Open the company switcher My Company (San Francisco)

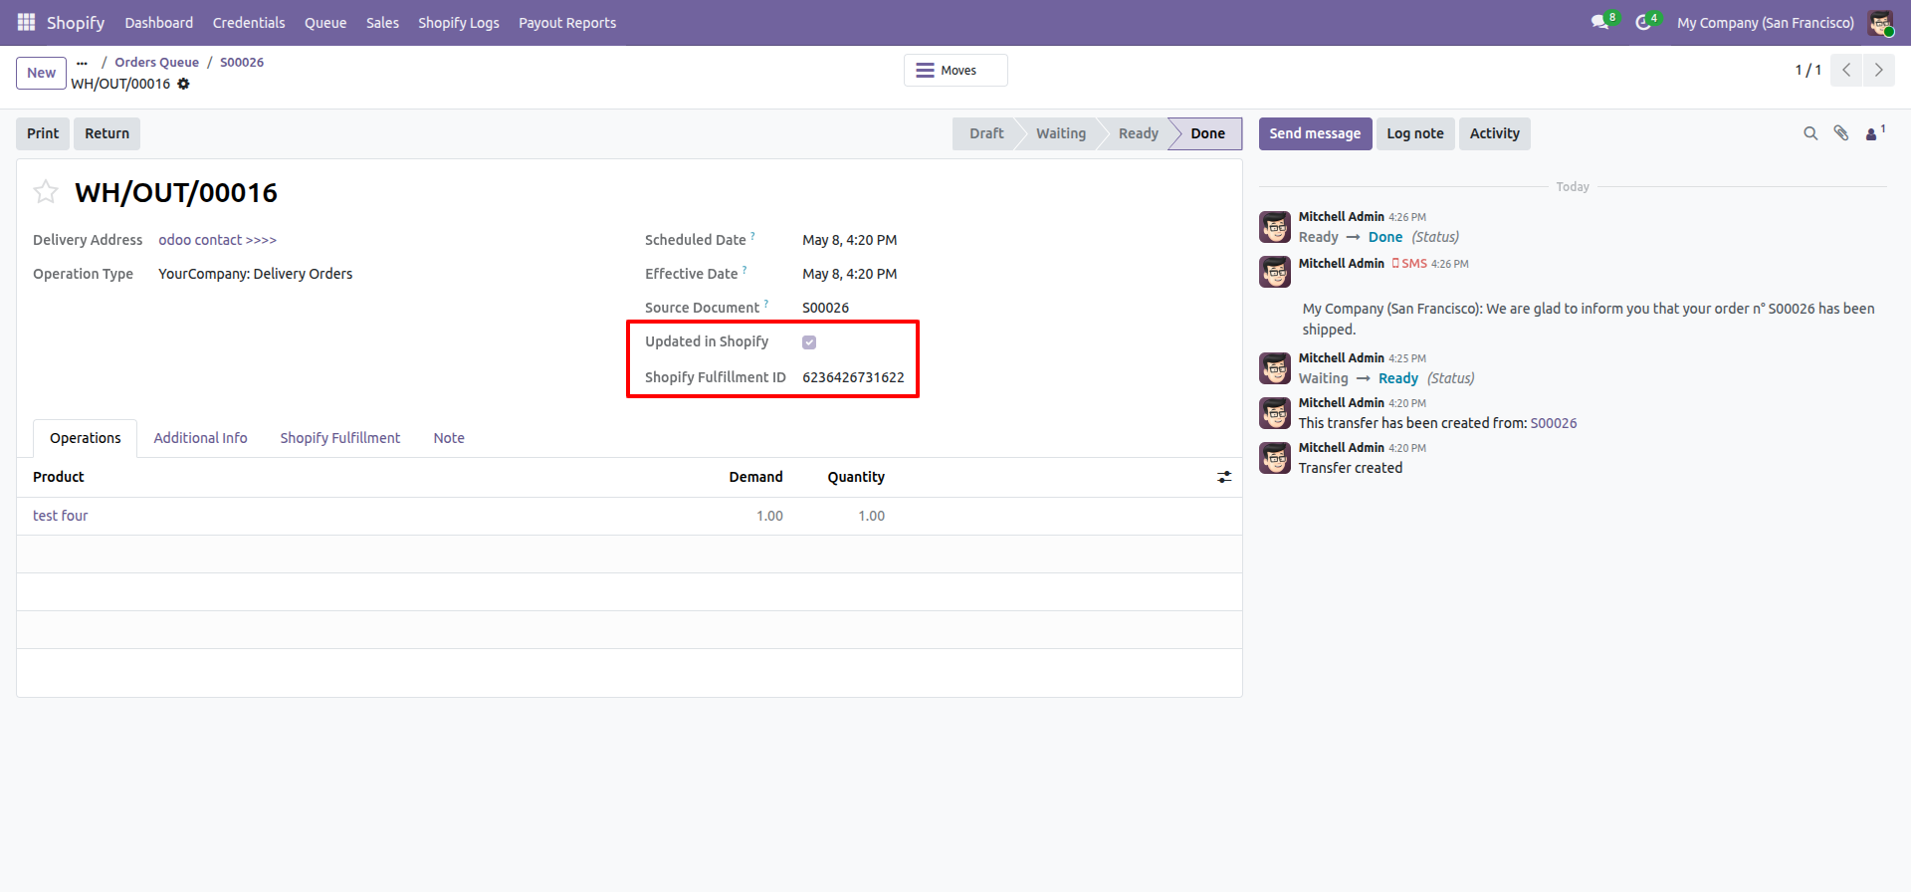(x=1765, y=22)
